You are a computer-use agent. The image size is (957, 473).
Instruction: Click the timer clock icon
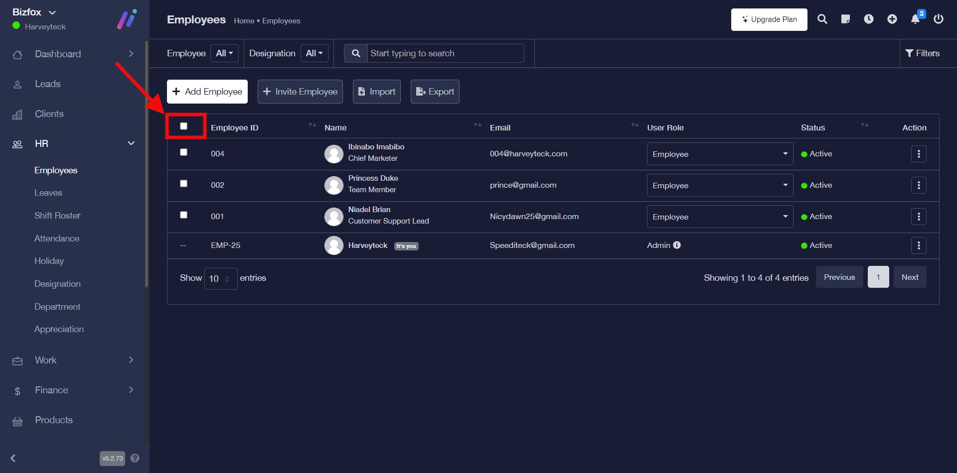869,19
